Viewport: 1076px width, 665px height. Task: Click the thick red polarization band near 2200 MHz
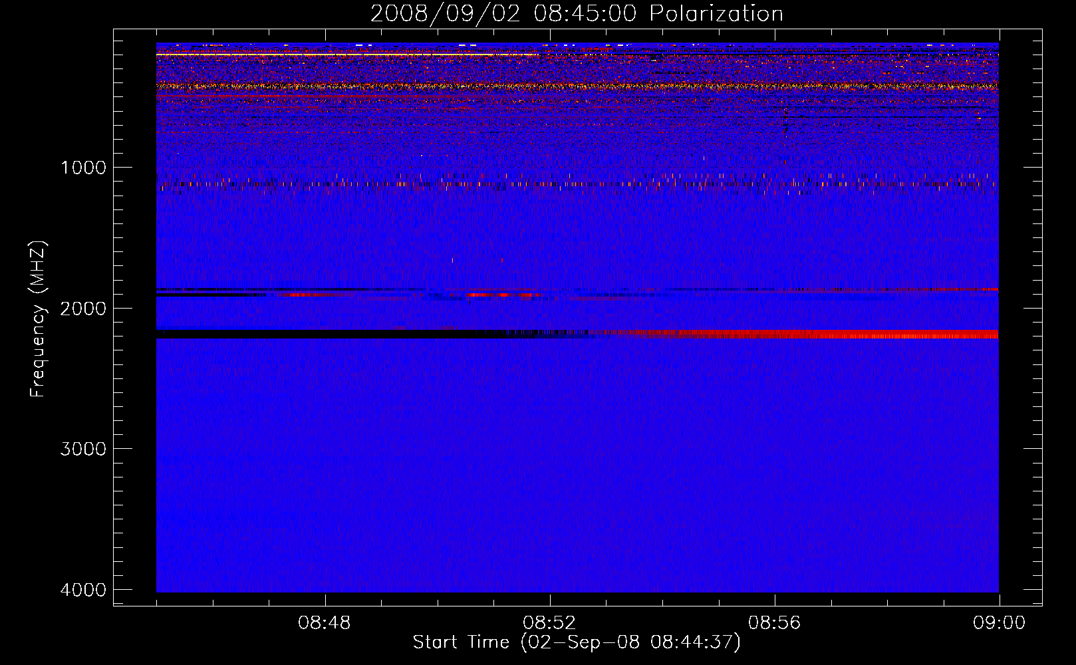coord(798,334)
